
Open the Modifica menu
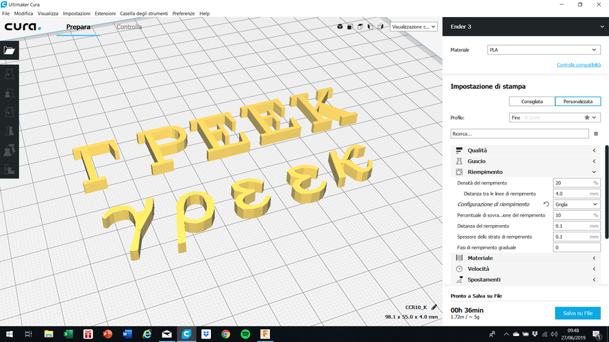tap(23, 13)
